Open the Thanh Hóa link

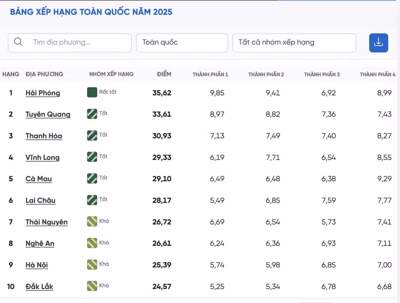pyautogui.click(x=44, y=136)
